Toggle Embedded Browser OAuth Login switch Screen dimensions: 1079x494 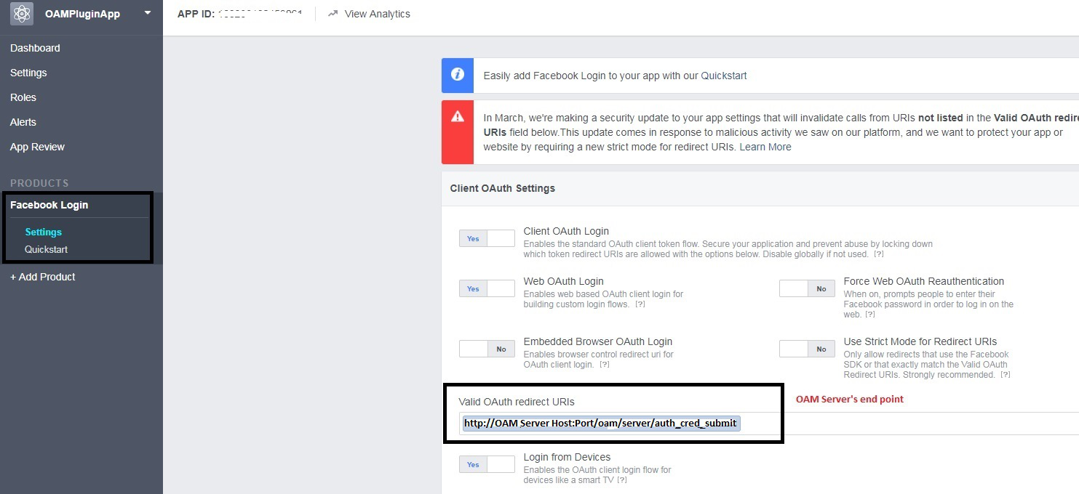[487, 349]
